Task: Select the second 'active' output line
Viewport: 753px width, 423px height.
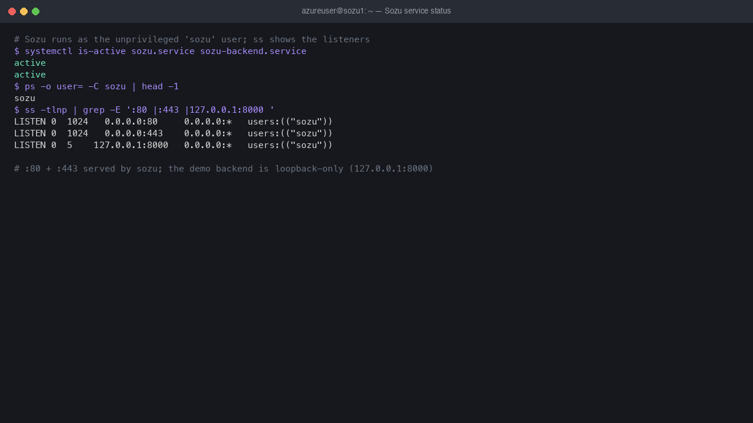Action: pyautogui.click(x=30, y=75)
